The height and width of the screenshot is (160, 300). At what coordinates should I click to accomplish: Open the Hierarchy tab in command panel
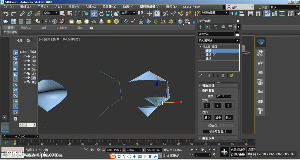[215, 27]
